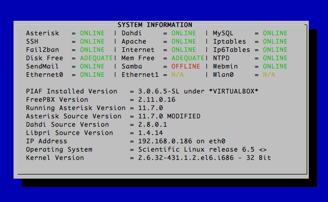Screen dimensions: 328x202
Task: Select the SendMail label
Action: [x=42, y=66]
